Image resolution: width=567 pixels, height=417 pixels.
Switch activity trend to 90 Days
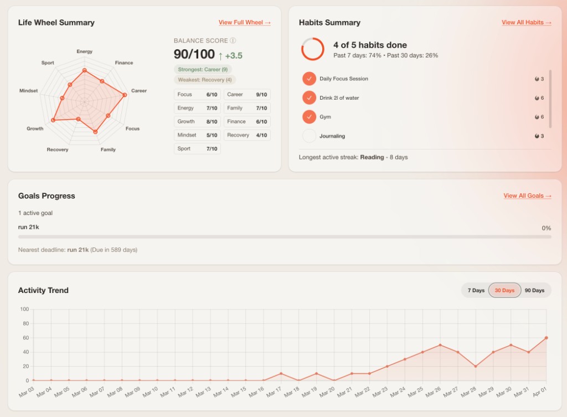click(x=534, y=290)
